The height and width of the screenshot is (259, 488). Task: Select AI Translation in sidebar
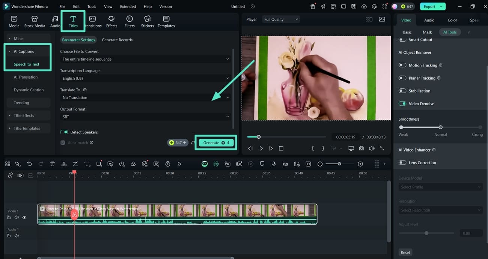26,77
